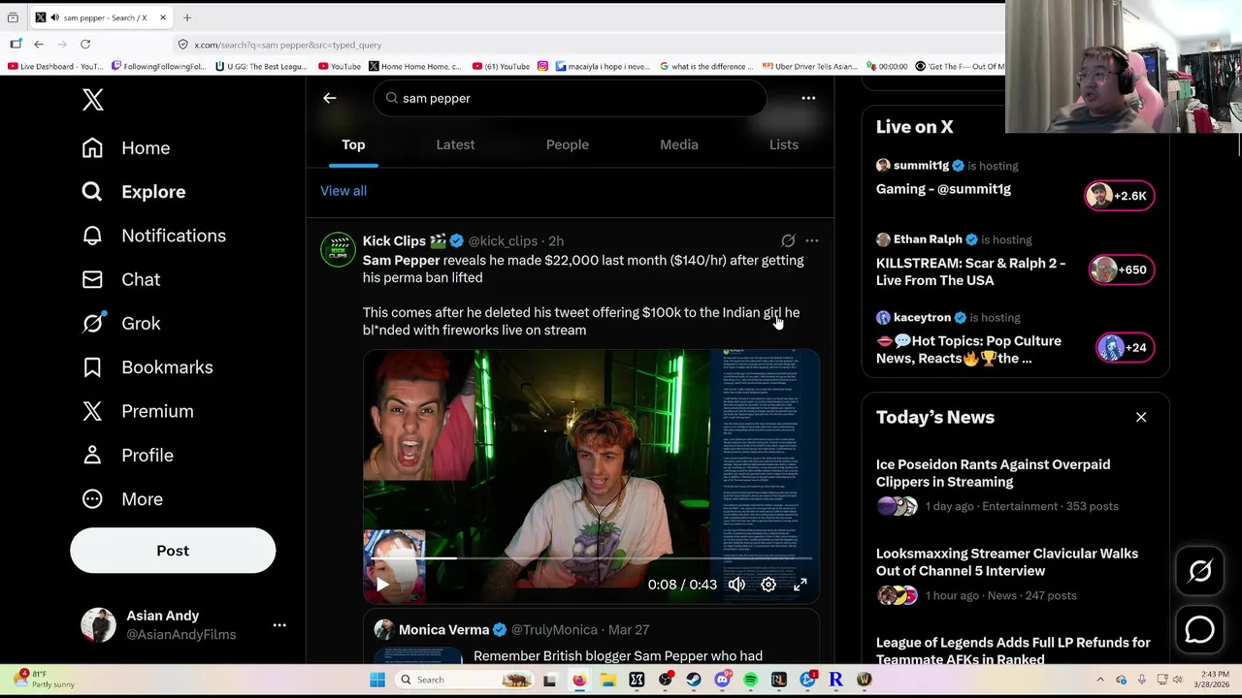The image size is (1242, 698).
Task: Play the Kick Clips video
Action: [x=382, y=585]
